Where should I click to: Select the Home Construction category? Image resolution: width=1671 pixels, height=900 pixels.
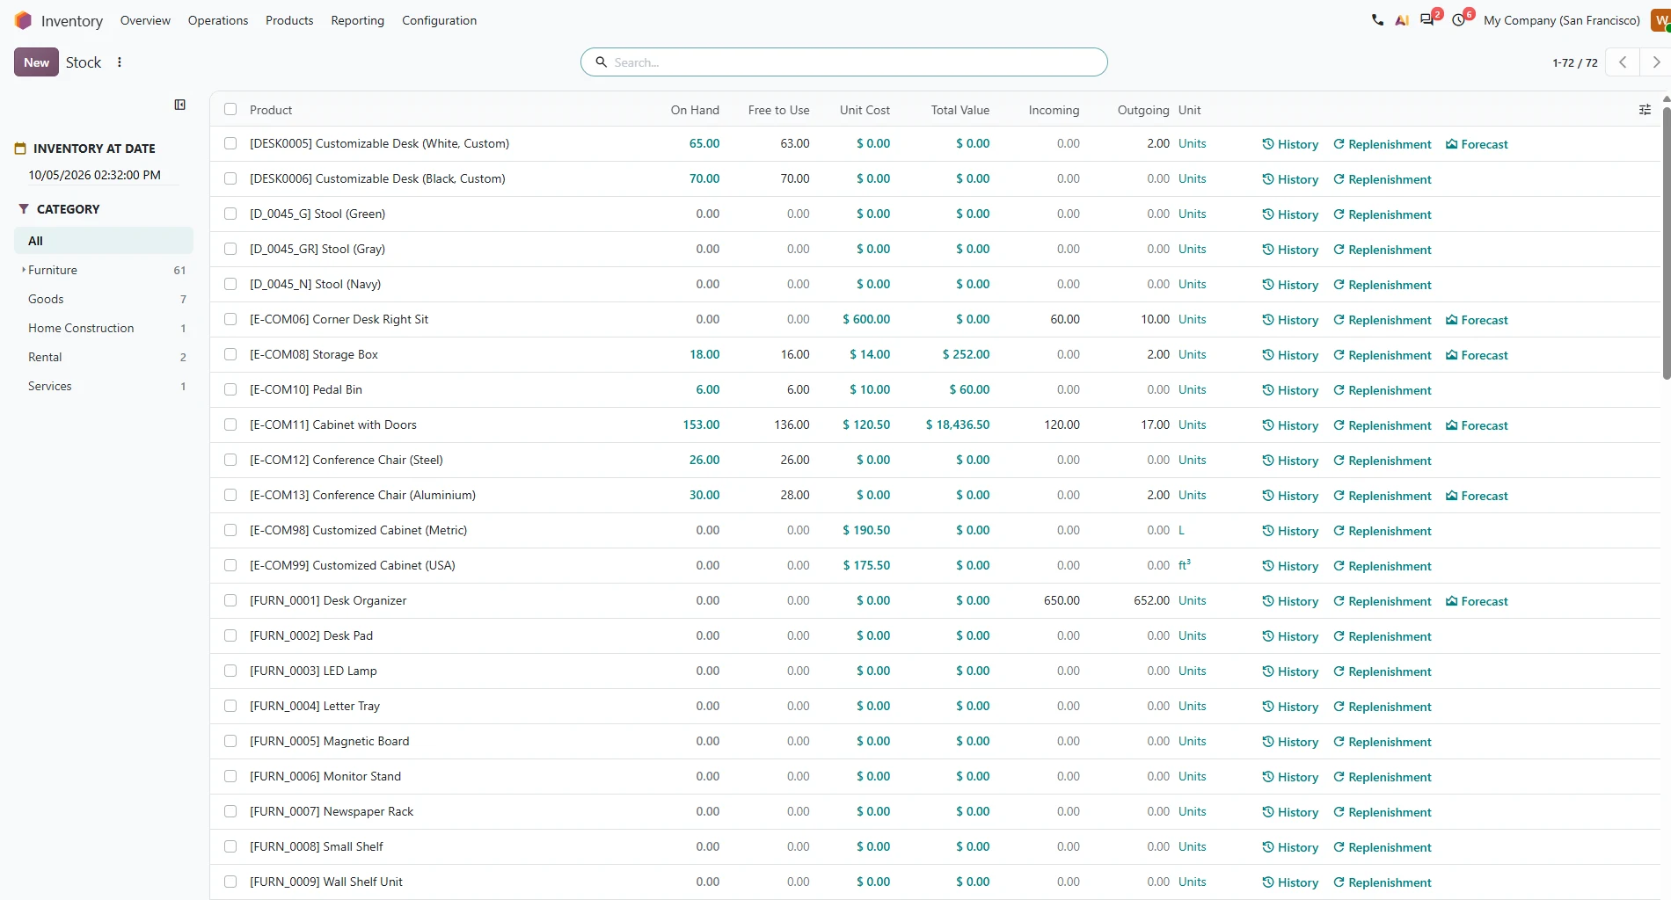pyautogui.click(x=104, y=328)
